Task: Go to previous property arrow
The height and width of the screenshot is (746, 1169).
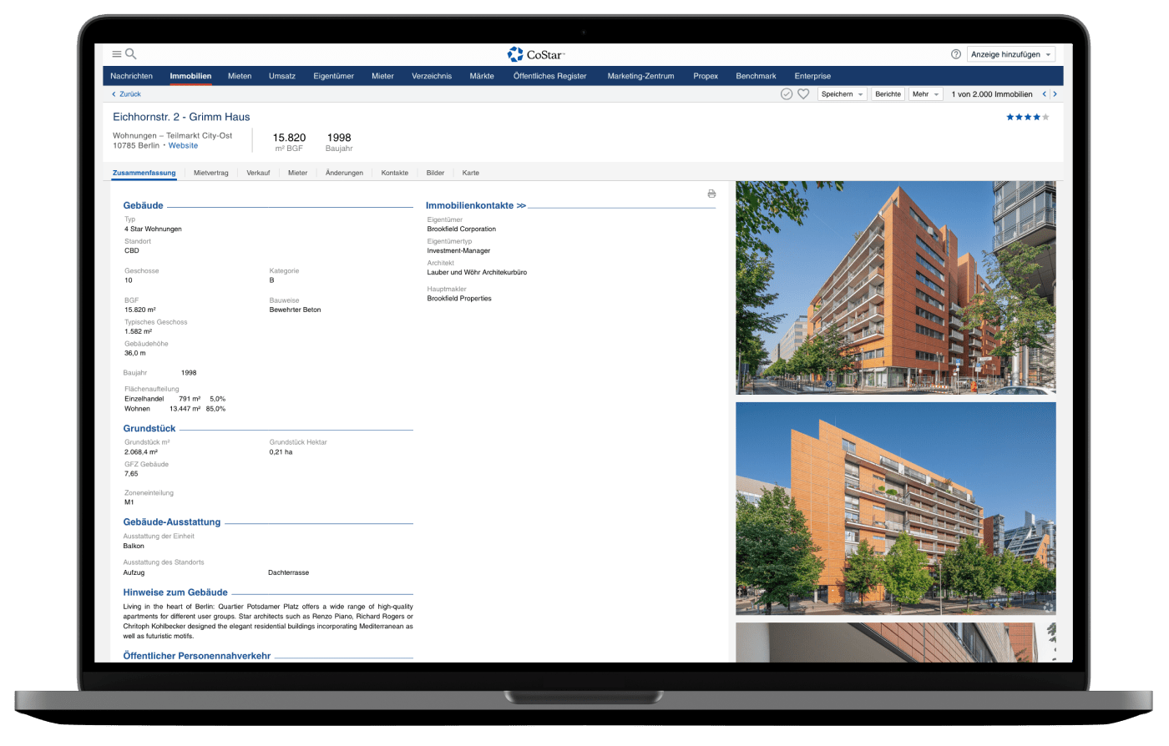Action: pyautogui.click(x=1044, y=94)
